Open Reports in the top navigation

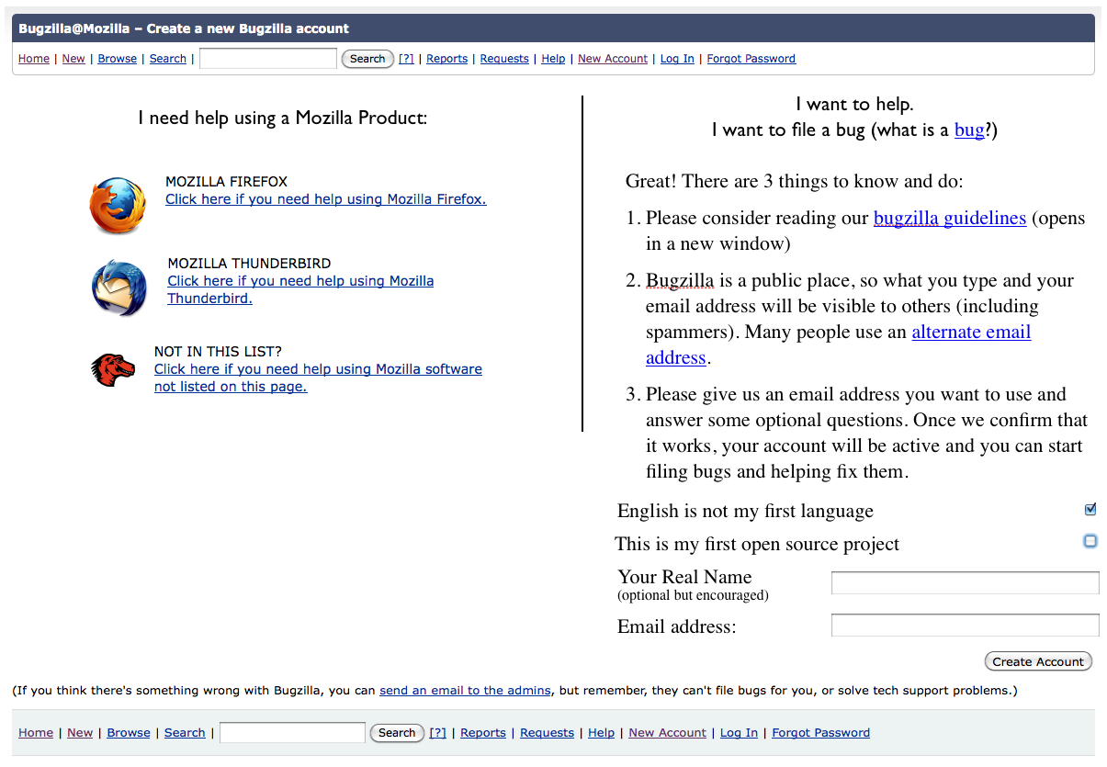(x=447, y=59)
